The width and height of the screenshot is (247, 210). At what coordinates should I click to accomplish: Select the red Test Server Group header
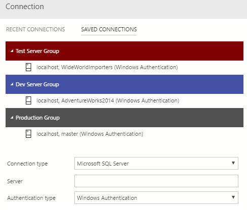[x=125, y=51]
